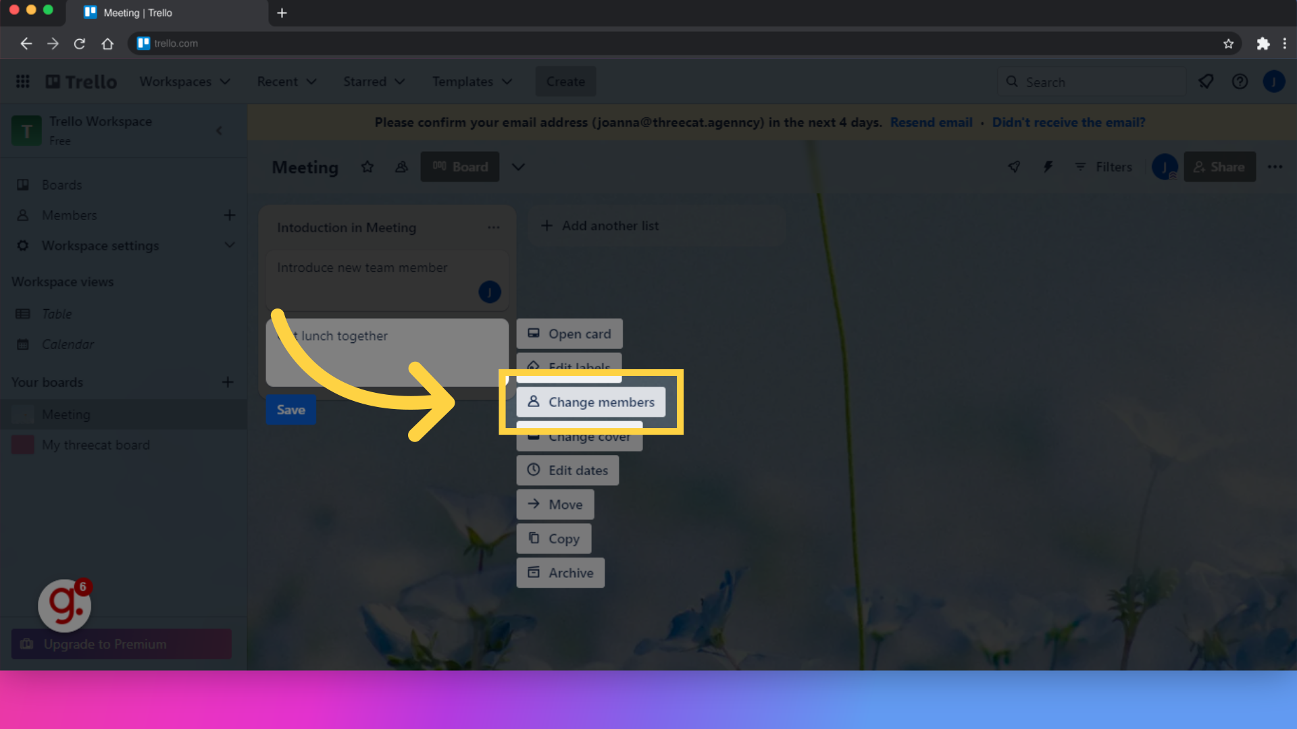
Task: Open list actions for Intoduction in Meeting
Action: click(494, 227)
